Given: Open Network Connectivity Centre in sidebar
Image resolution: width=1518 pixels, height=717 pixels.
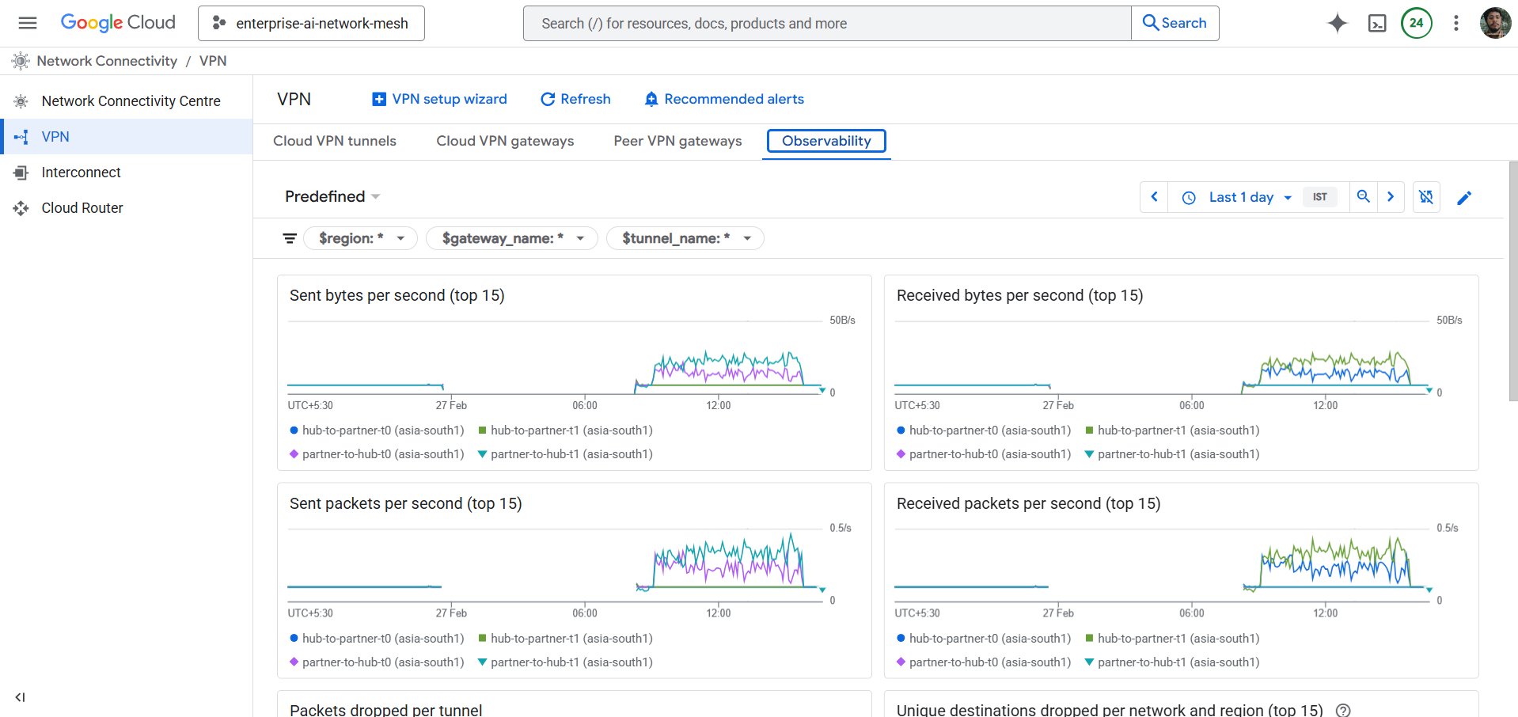Looking at the screenshot, I should coord(127,101).
